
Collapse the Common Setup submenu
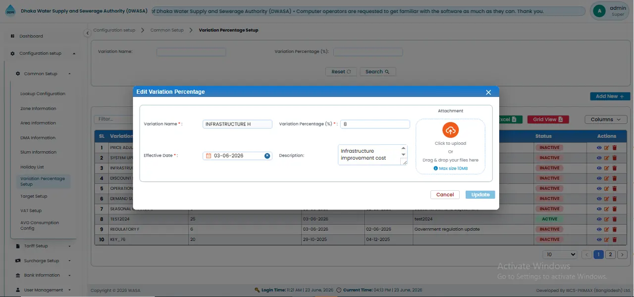pos(43,74)
